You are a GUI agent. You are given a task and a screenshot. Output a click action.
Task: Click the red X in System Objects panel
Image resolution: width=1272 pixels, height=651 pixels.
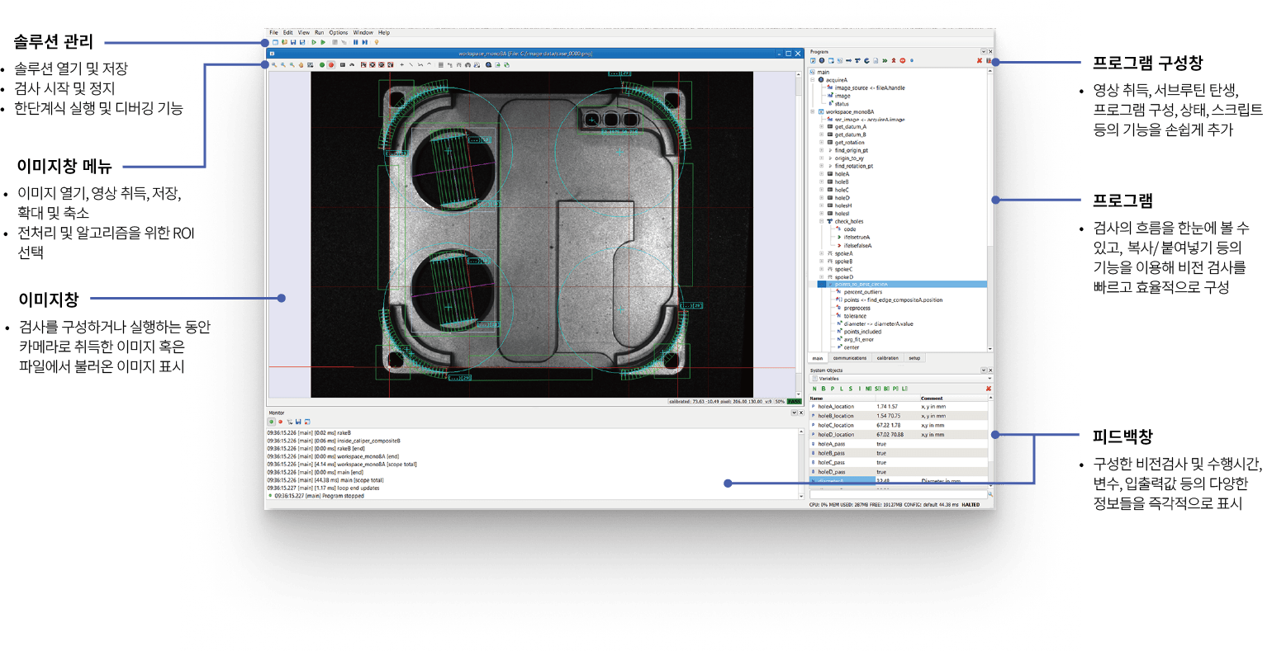[x=988, y=389]
